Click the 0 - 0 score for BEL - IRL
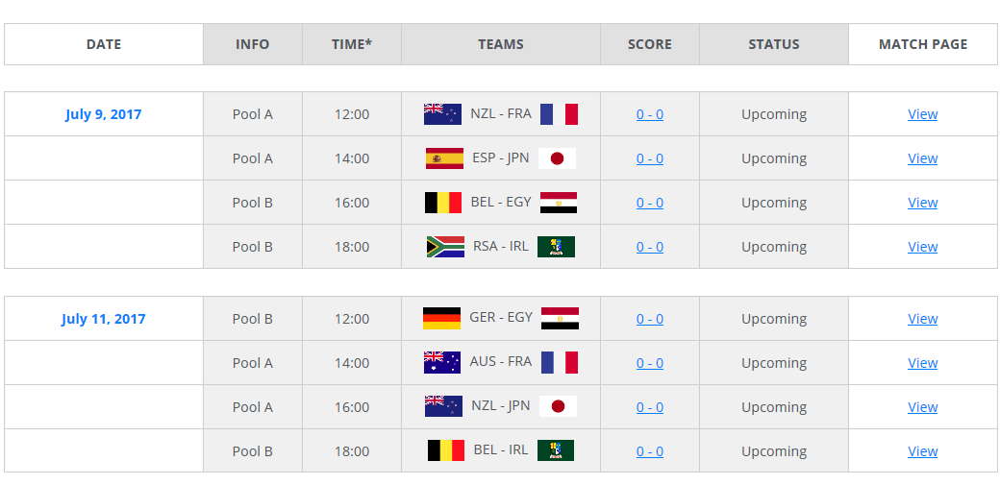The height and width of the screenshot is (485, 1000). 649,451
